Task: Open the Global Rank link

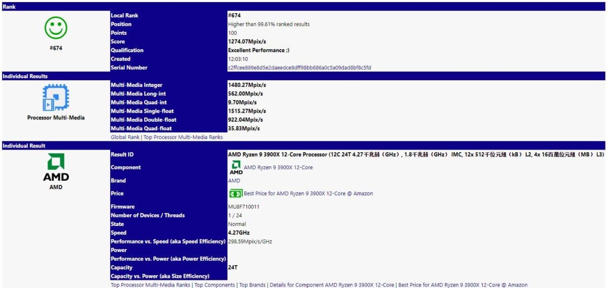Action: point(124,137)
